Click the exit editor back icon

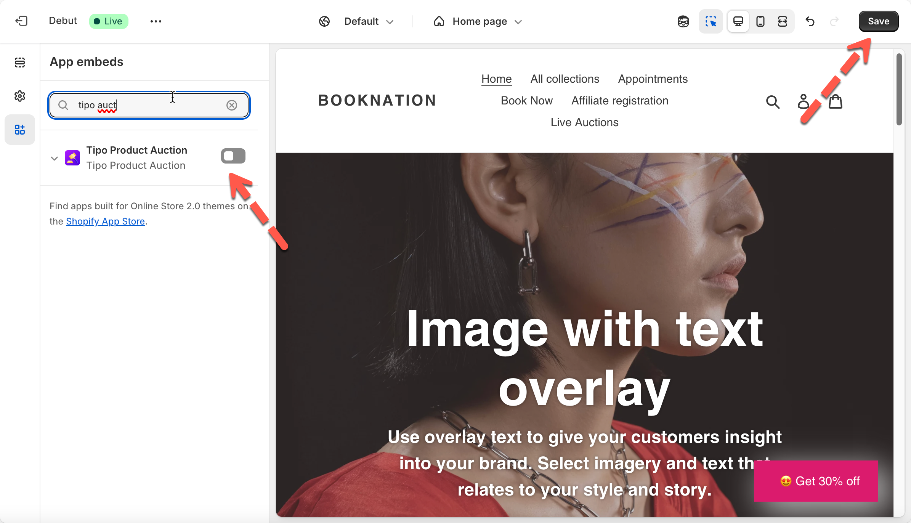pyautogui.click(x=21, y=21)
